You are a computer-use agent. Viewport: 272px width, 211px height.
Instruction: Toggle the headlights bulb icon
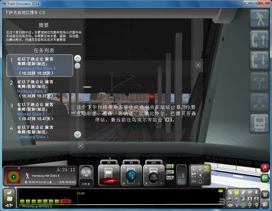click(x=200, y=168)
